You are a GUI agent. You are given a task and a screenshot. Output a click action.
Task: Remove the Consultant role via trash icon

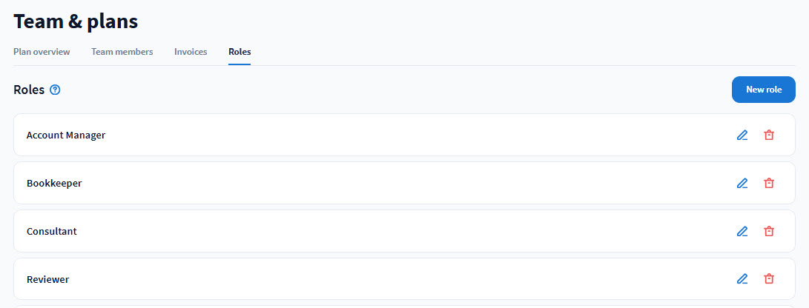coord(769,231)
